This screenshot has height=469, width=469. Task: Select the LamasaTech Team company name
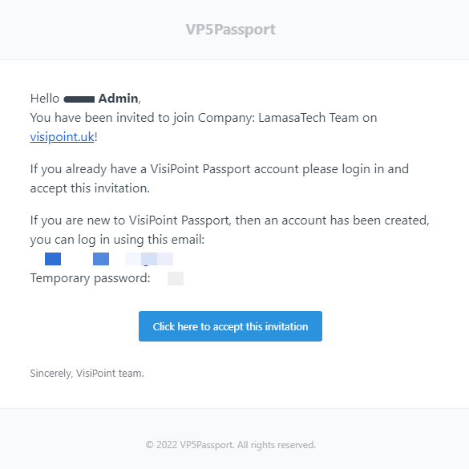coord(309,118)
